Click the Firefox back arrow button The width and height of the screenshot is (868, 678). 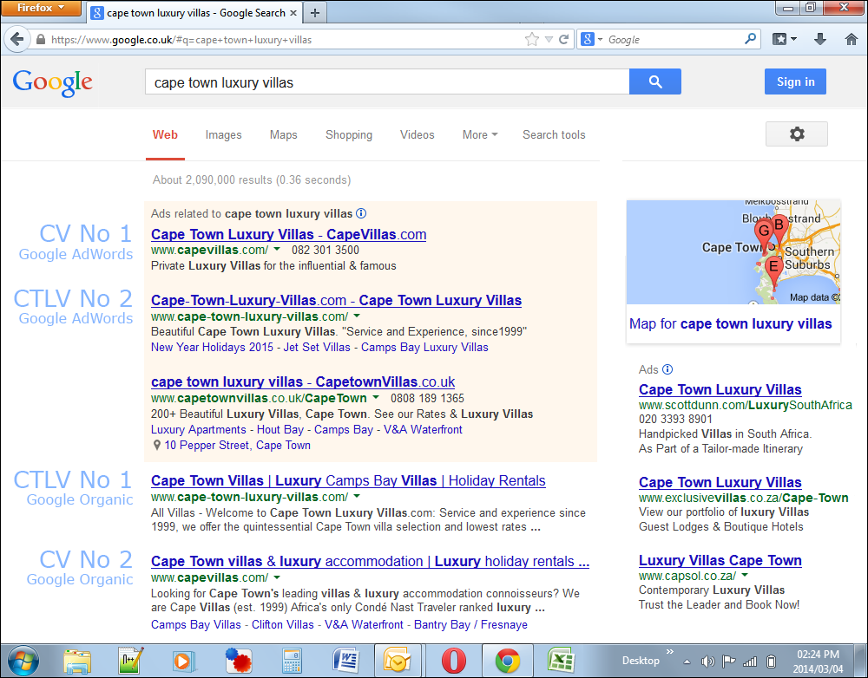(16, 39)
